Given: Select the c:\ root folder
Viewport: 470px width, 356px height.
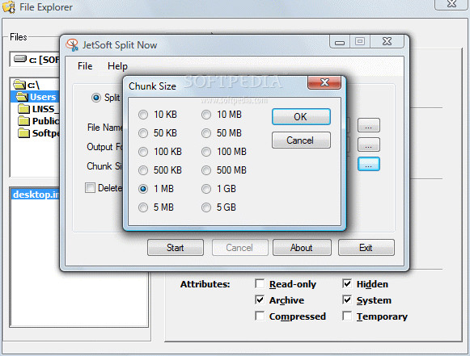Looking at the screenshot, I should point(27,85).
